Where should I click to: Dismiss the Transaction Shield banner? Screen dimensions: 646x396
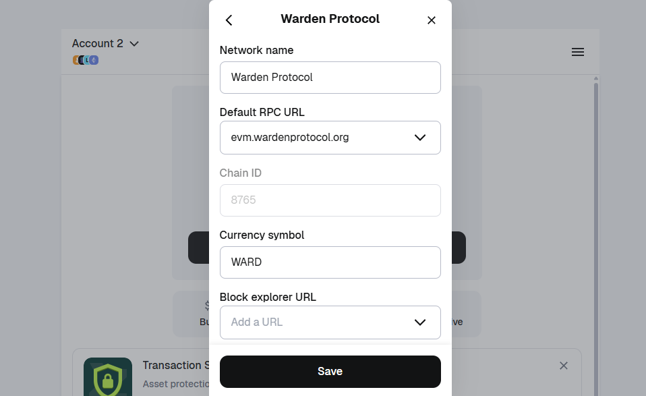564,366
